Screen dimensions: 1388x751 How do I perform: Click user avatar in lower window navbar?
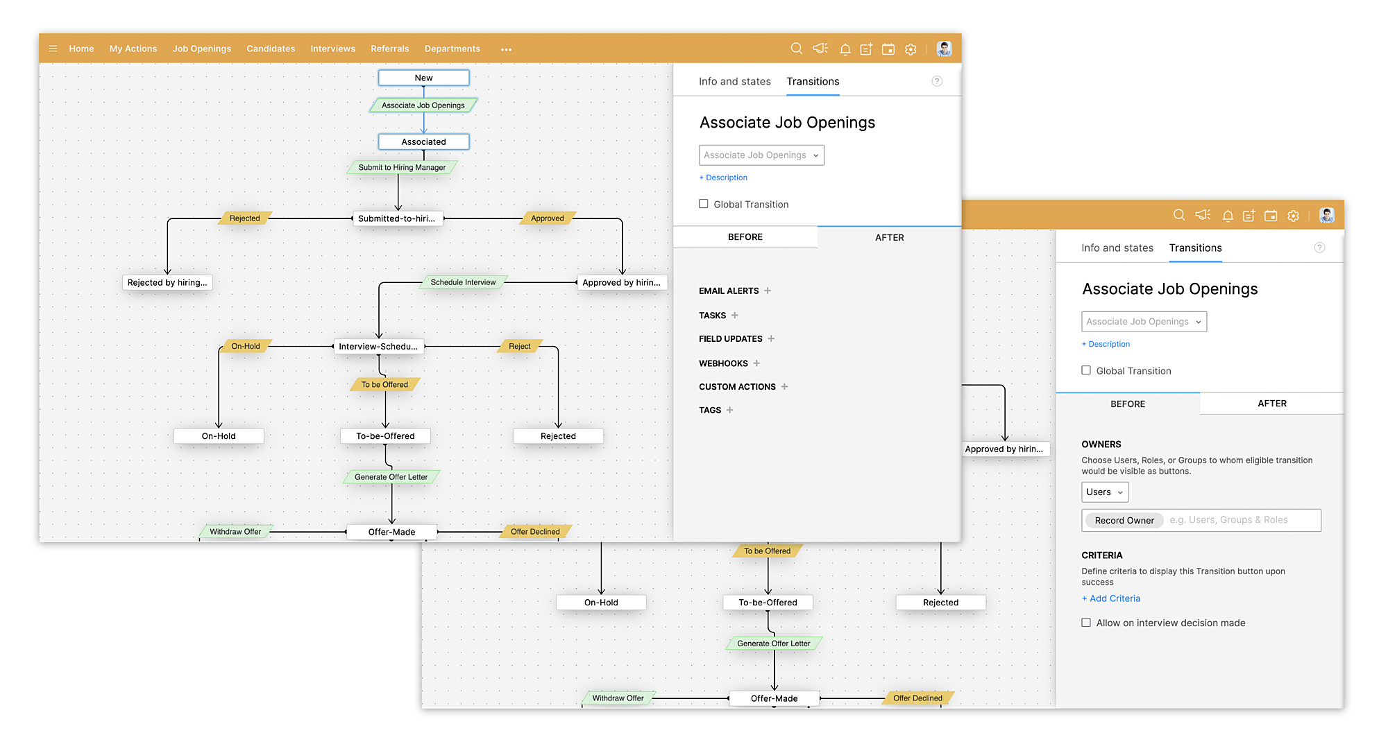pyautogui.click(x=1326, y=215)
